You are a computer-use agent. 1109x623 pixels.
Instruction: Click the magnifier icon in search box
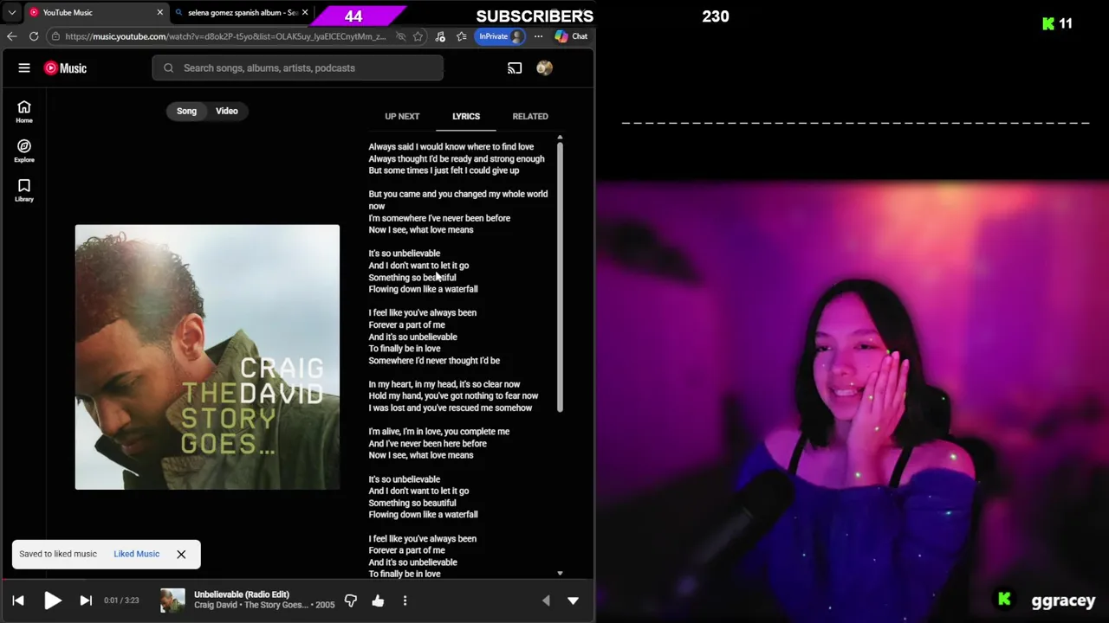point(169,67)
